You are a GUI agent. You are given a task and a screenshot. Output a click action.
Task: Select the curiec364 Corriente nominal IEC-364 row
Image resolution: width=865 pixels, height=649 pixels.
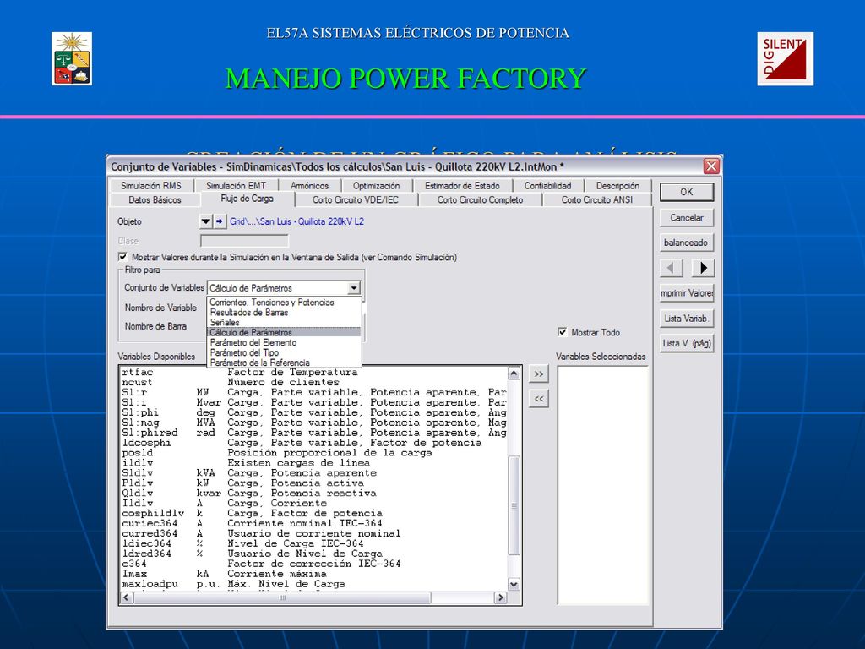(313, 523)
